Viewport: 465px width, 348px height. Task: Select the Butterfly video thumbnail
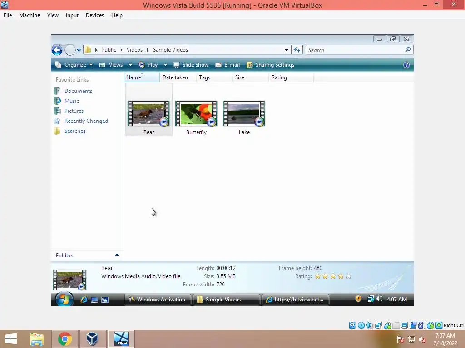(196, 114)
